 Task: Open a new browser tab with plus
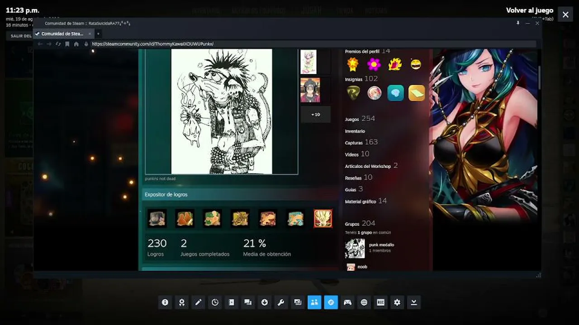[x=98, y=33]
